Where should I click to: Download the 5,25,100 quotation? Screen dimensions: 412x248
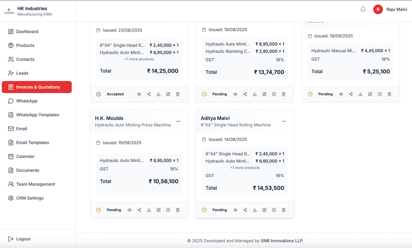[360, 94]
